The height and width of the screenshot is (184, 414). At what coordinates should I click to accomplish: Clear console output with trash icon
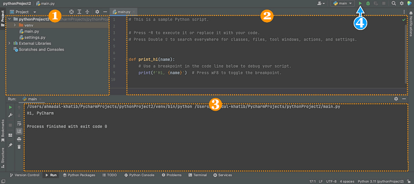click(x=19, y=147)
